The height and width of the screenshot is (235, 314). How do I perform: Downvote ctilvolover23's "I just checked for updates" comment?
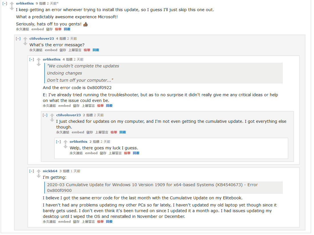click(52, 120)
